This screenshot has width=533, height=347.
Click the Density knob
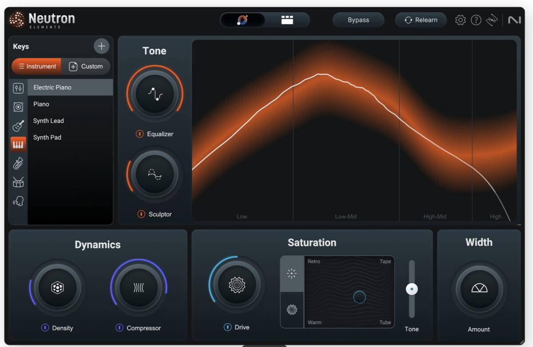(x=57, y=287)
